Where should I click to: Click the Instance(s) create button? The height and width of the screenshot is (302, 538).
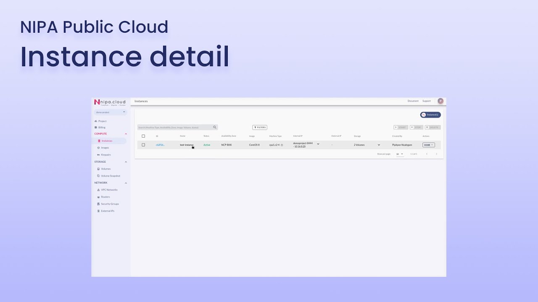[x=430, y=115]
